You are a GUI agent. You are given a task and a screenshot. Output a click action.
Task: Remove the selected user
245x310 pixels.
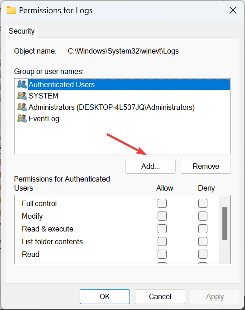206,166
